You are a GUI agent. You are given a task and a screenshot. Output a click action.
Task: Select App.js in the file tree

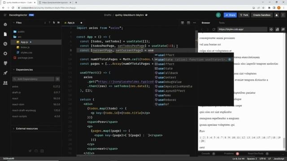pyautogui.click(x=36, y=42)
